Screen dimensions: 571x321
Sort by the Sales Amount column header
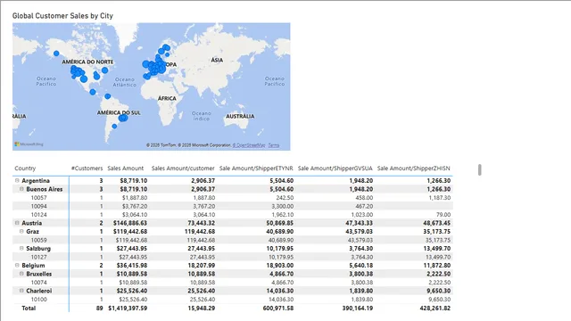(125, 169)
